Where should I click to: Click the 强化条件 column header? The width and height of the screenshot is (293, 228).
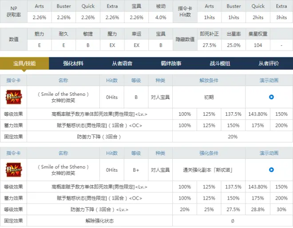(x=209, y=153)
